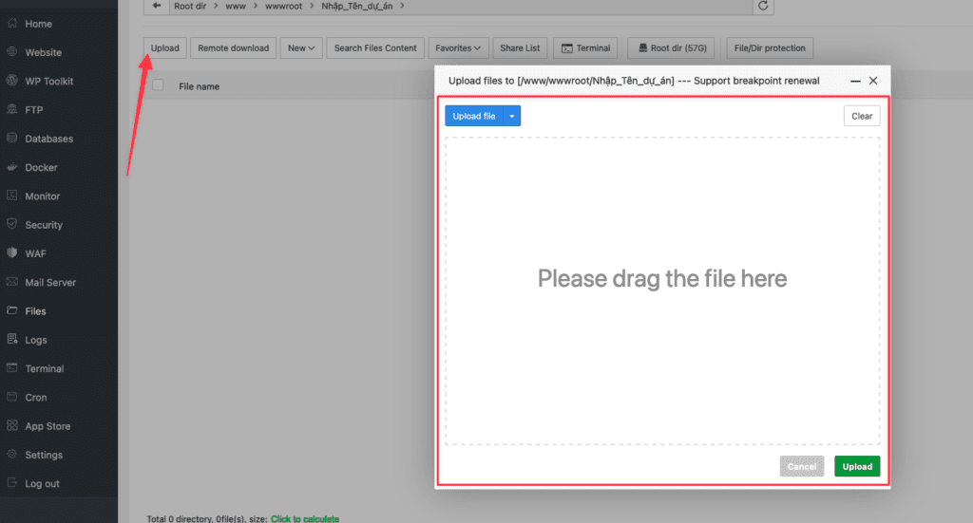The image size is (973, 523).
Task: Toggle the select-all checkbox beside File name
Action: [x=159, y=85]
